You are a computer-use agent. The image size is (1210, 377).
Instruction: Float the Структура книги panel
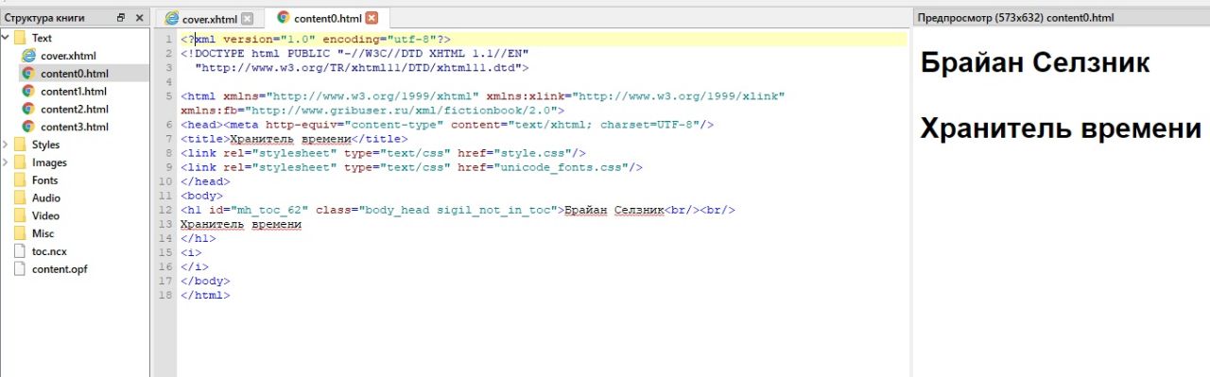[x=121, y=18]
